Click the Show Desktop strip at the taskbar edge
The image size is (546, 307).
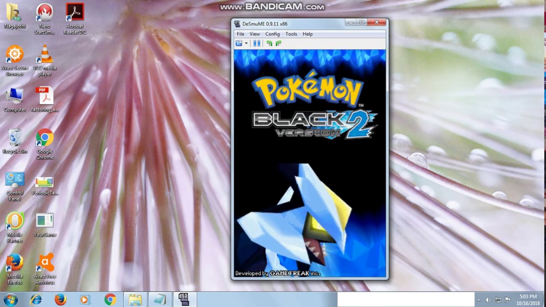[543, 299]
